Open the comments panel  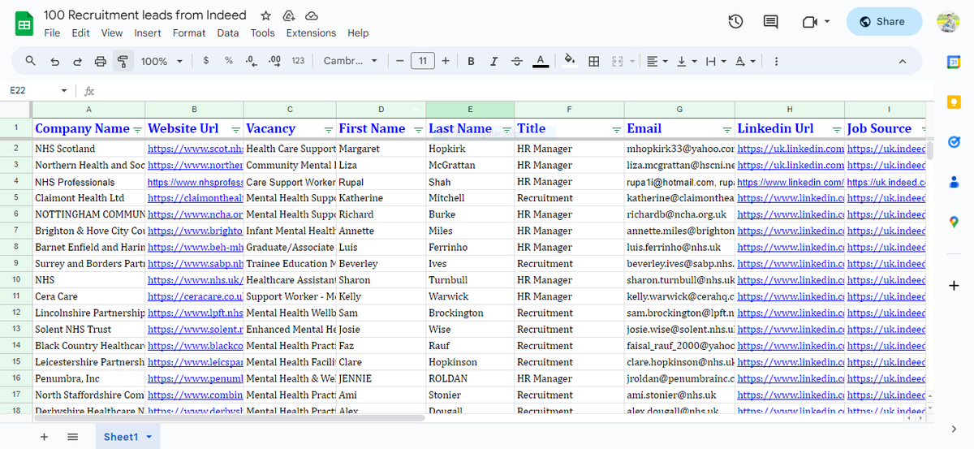point(771,22)
